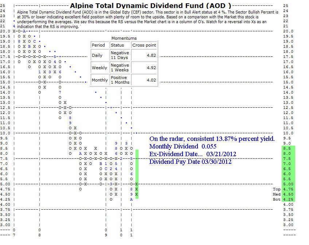Click the "Cross point" column header cell
309x245 pixels.
click(x=144, y=45)
